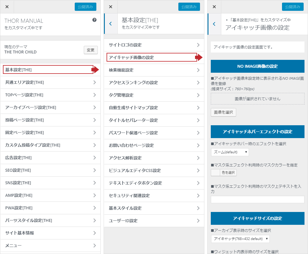Click the 画像が選択されていません placeholder area
The width and height of the screenshot is (308, 254).
(257, 99)
